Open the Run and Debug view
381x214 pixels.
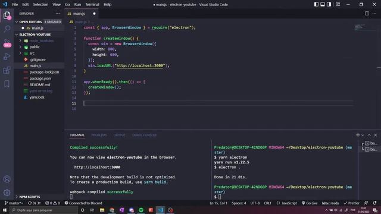[x=7, y=56]
